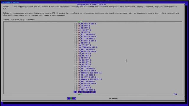The image size is (189, 106).
Task: Check the mt_MT.UTF-8 locale box
Action: tap(75, 41)
